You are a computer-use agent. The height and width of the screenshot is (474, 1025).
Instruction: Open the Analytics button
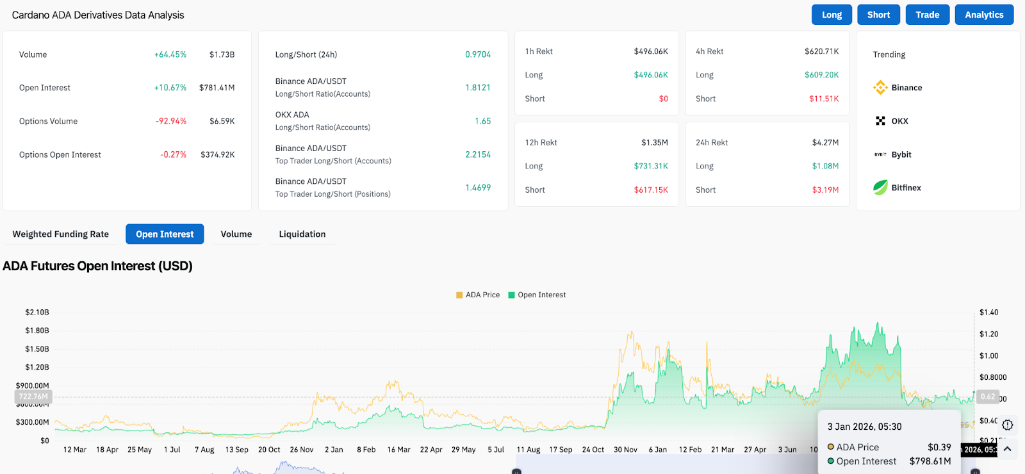click(984, 15)
